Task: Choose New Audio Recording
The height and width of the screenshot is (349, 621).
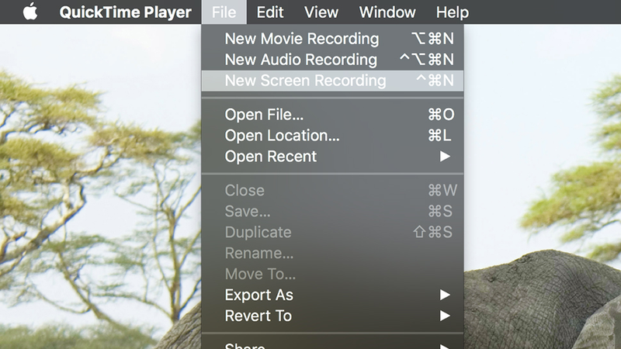Action: (332, 60)
